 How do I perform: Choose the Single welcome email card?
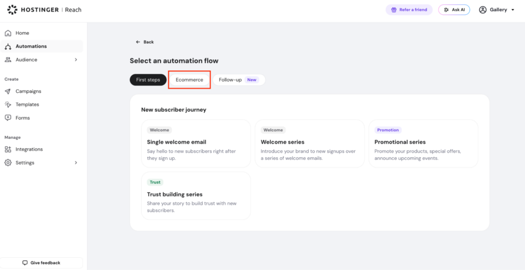point(196,143)
